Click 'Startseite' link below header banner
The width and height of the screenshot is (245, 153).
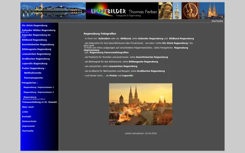point(217,21)
